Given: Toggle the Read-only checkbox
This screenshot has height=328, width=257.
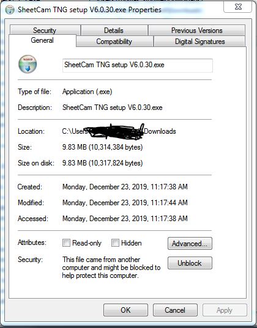Looking at the screenshot, I should click(x=66, y=243).
